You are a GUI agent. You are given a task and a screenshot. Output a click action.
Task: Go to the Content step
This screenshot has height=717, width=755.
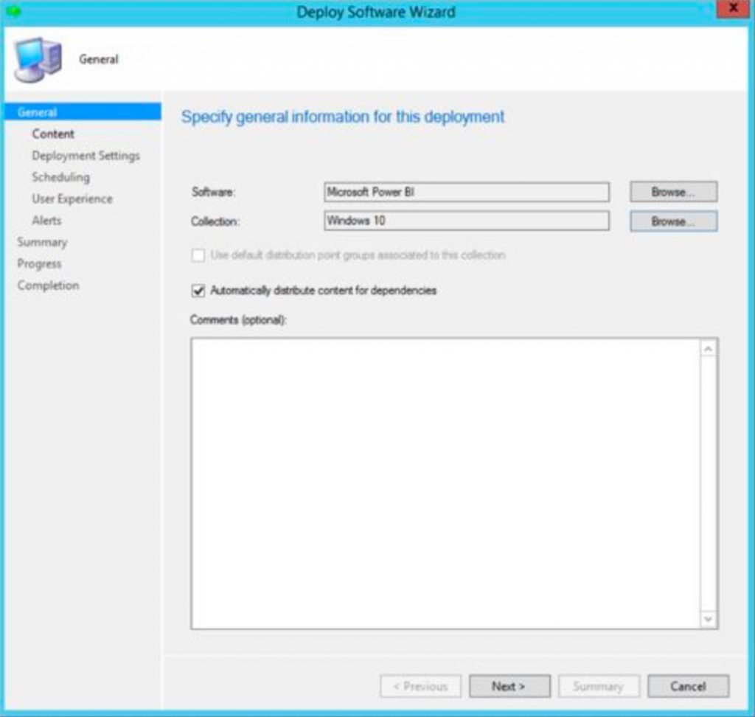click(x=53, y=134)
